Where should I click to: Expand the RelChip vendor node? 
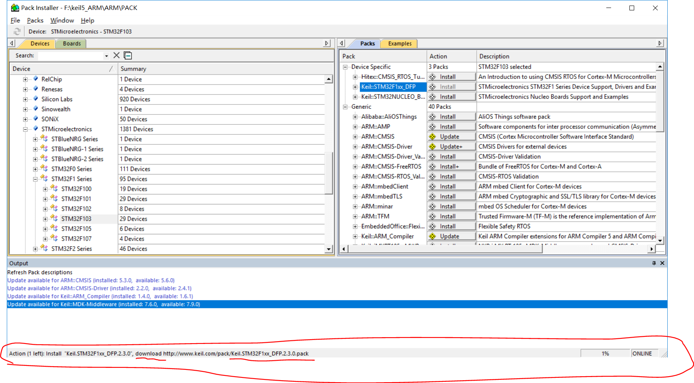pyautogui.click(x=26, y=79)
